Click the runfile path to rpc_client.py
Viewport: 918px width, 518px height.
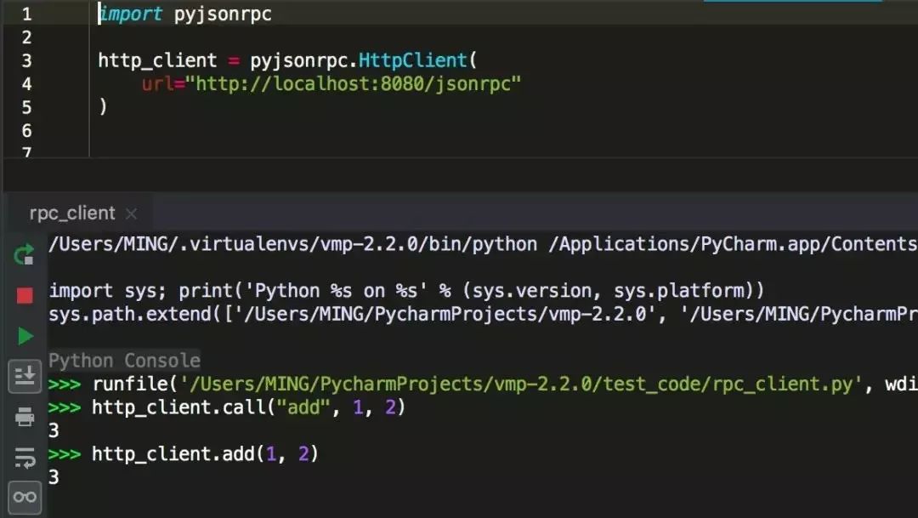[520, 384]
